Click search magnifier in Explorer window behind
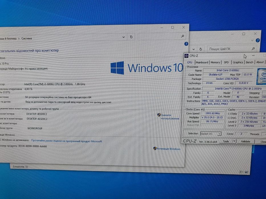 253,49
